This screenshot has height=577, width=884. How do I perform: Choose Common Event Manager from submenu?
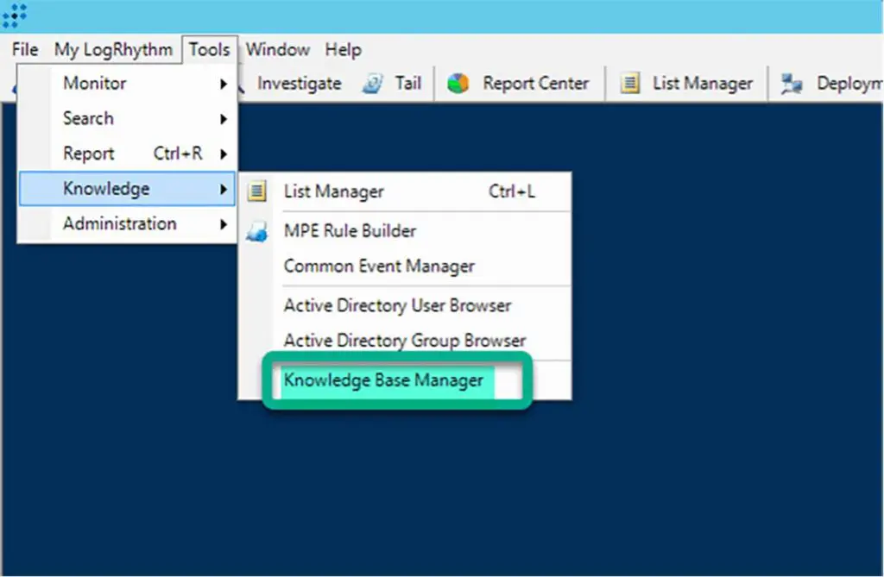tap(379, 267)
